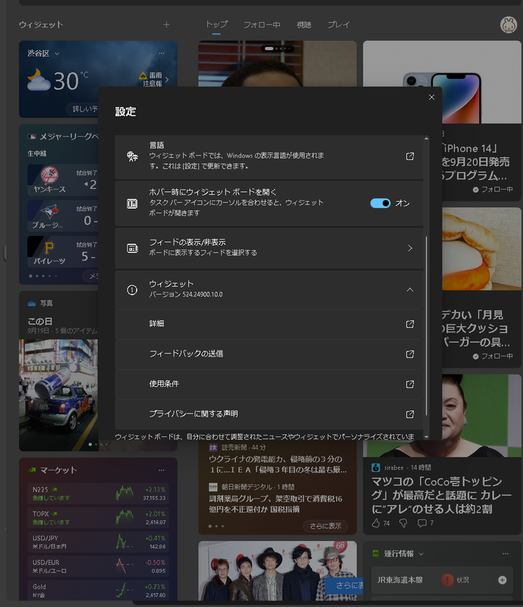This screenshot has height=607, width=523.
Task: Open group photo news card thumbnail
Action: [277, 571]
